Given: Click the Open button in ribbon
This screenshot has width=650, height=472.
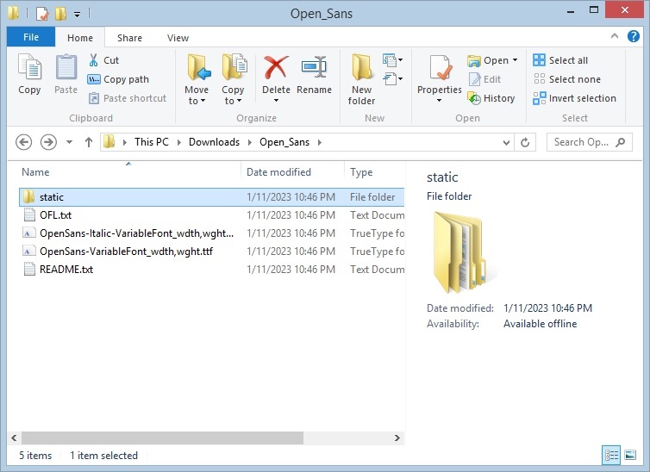Looking at the screenshot, I should click(x=488, y=60).
